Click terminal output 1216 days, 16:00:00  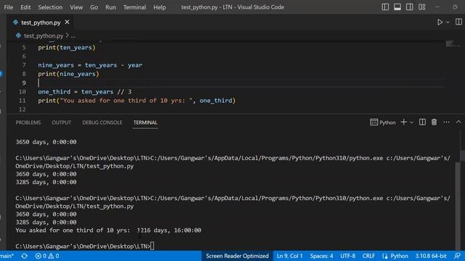point(169,231)
